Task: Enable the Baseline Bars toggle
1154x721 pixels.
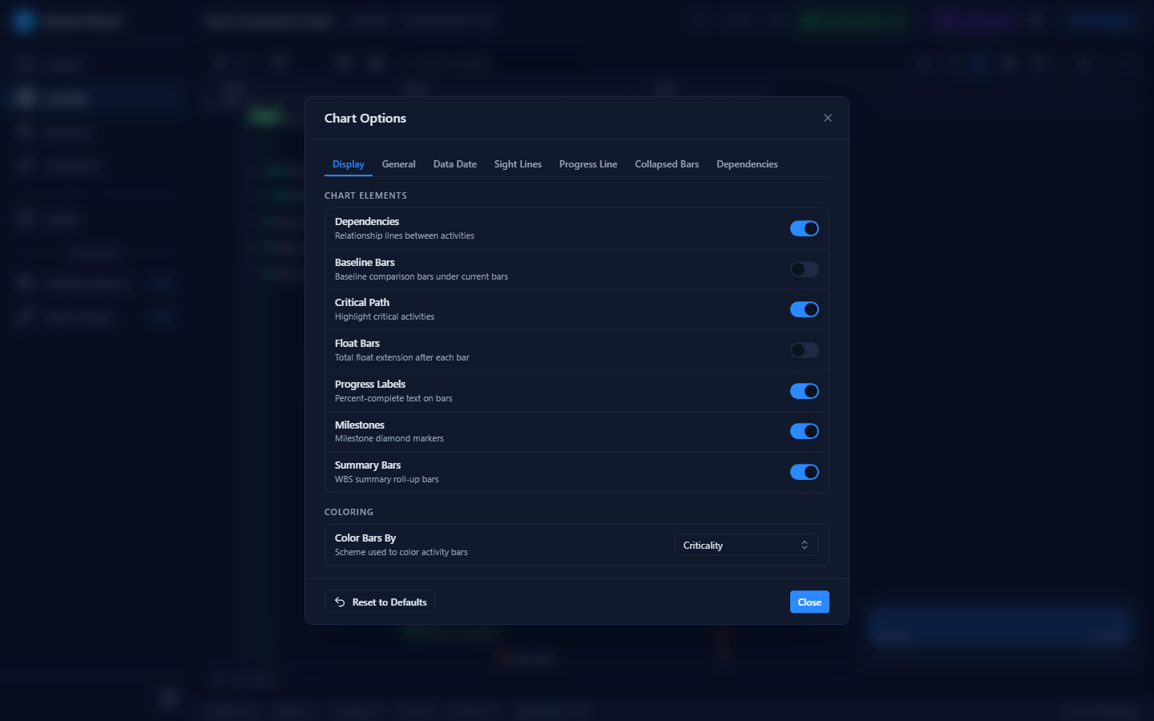Action: coord(805,269)
